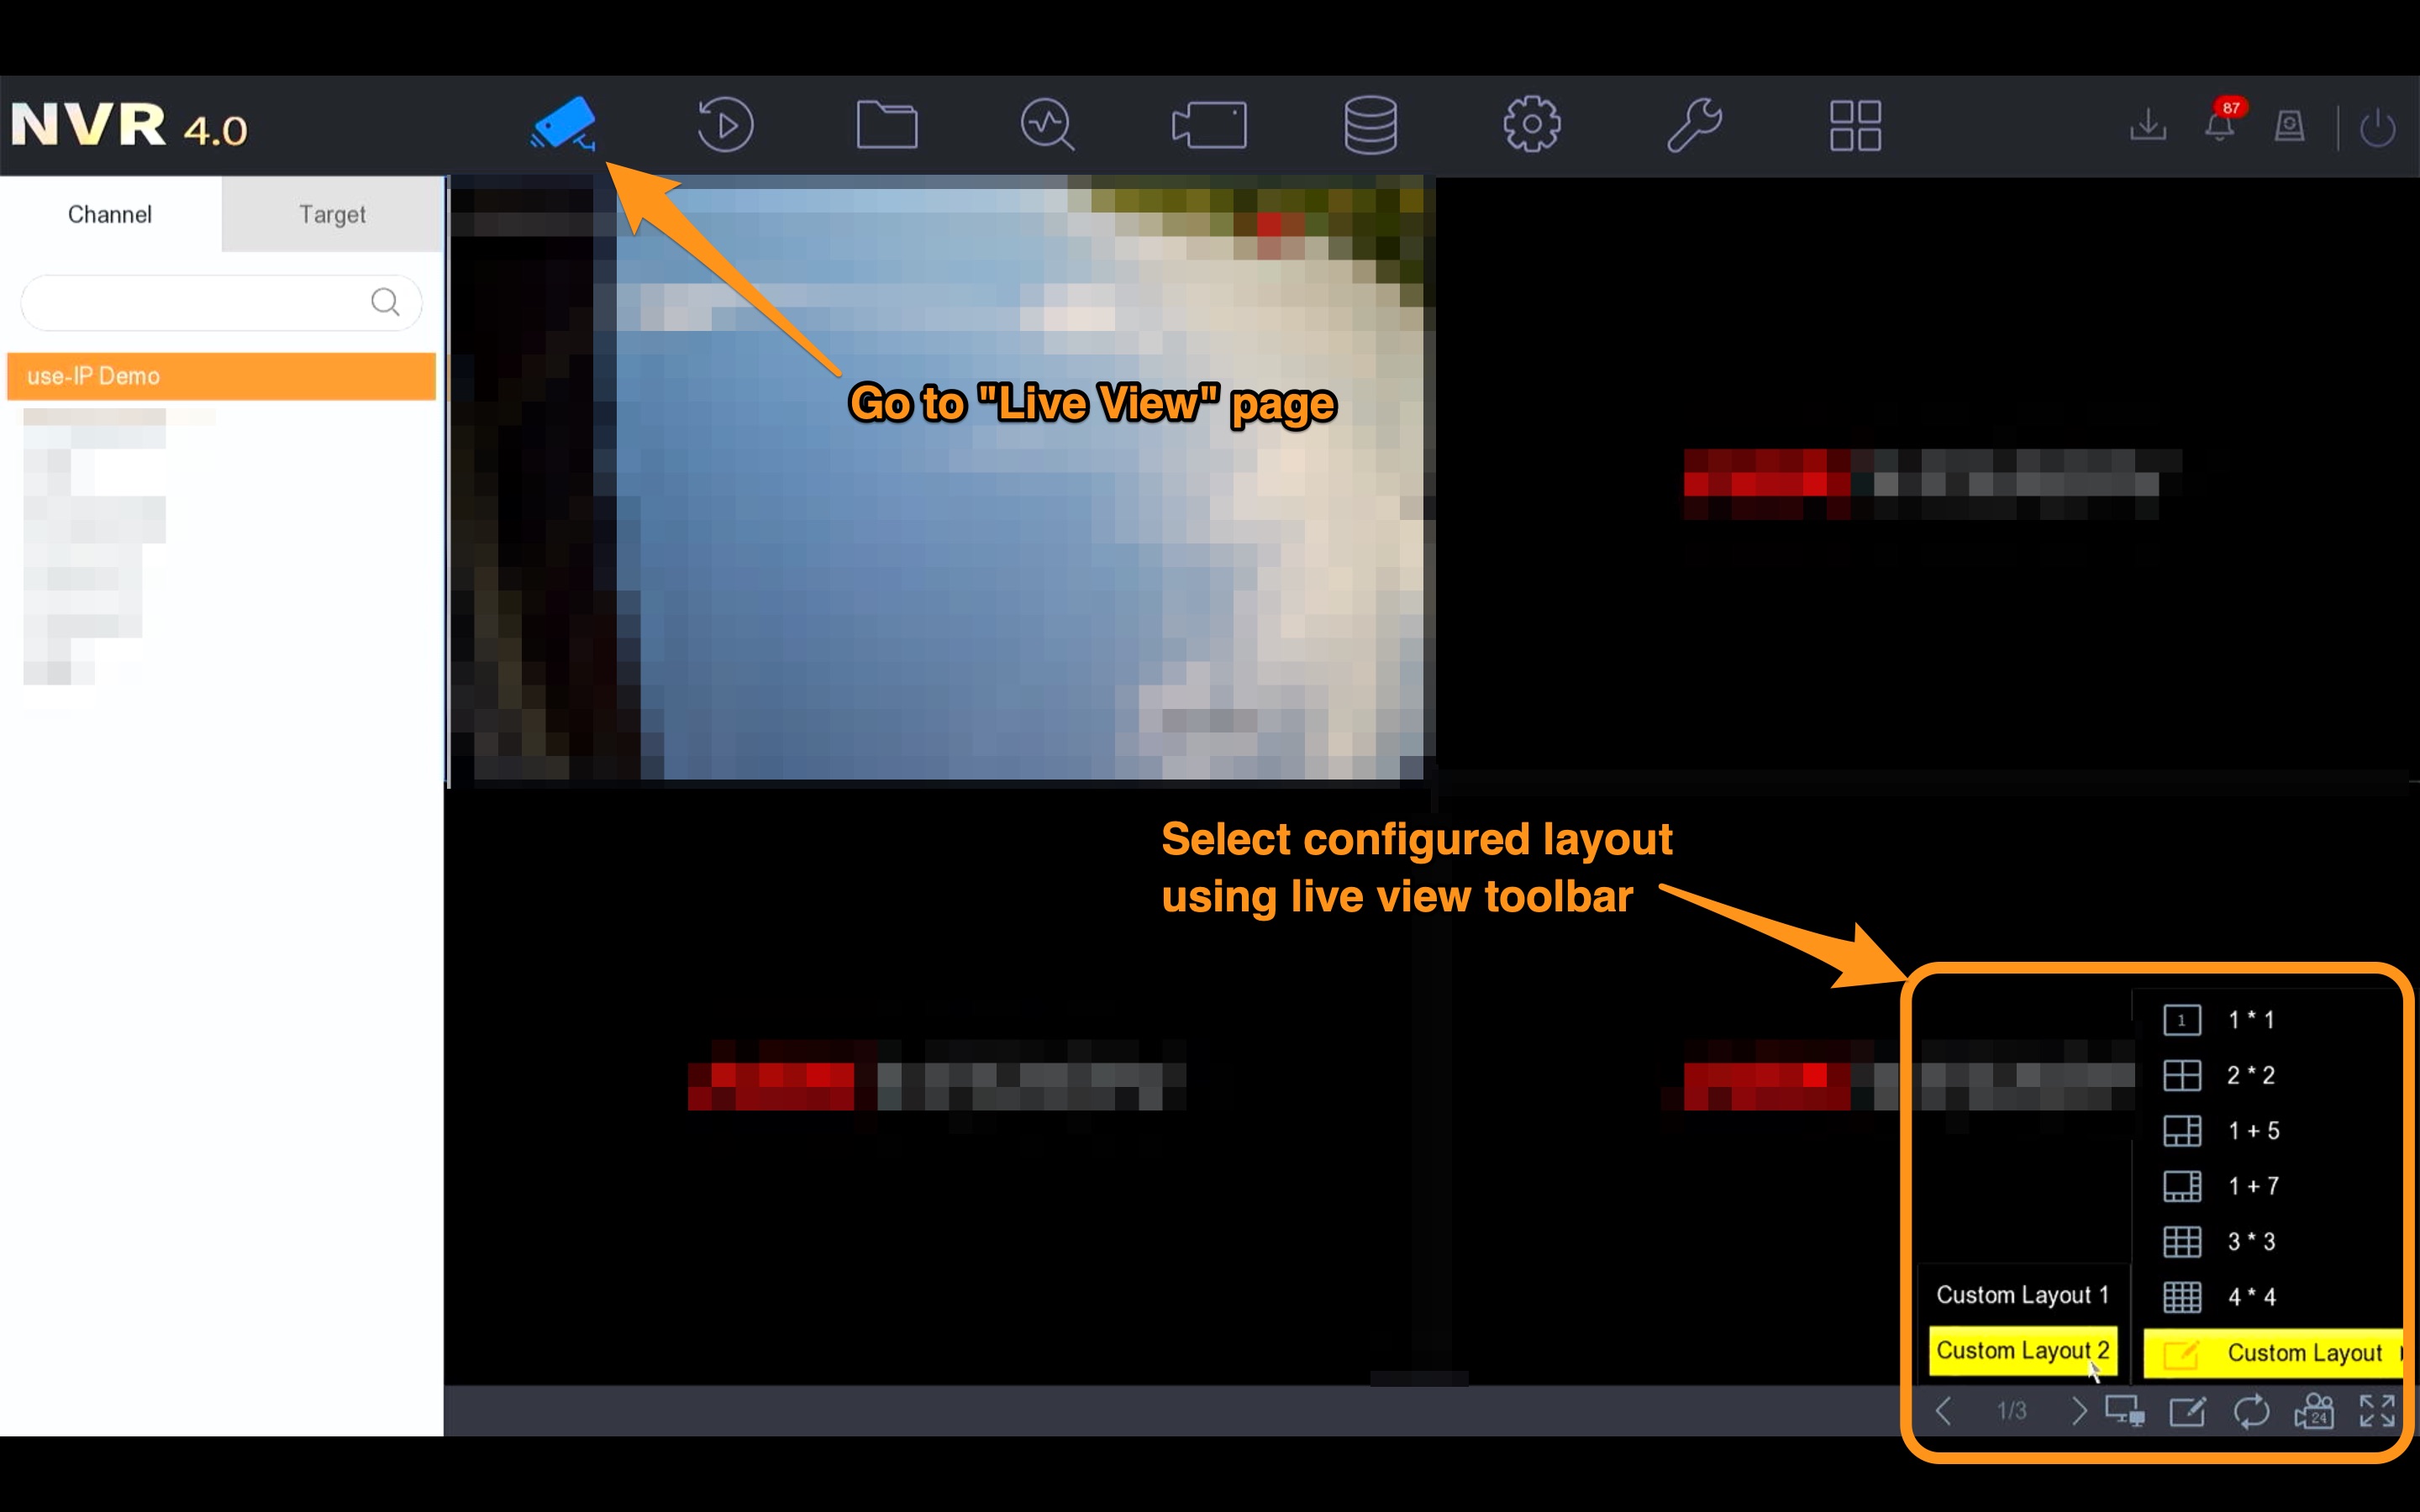Toggle fullscreen view mode
The image size is (2420, 1512).
[x=2376, y=1411]
